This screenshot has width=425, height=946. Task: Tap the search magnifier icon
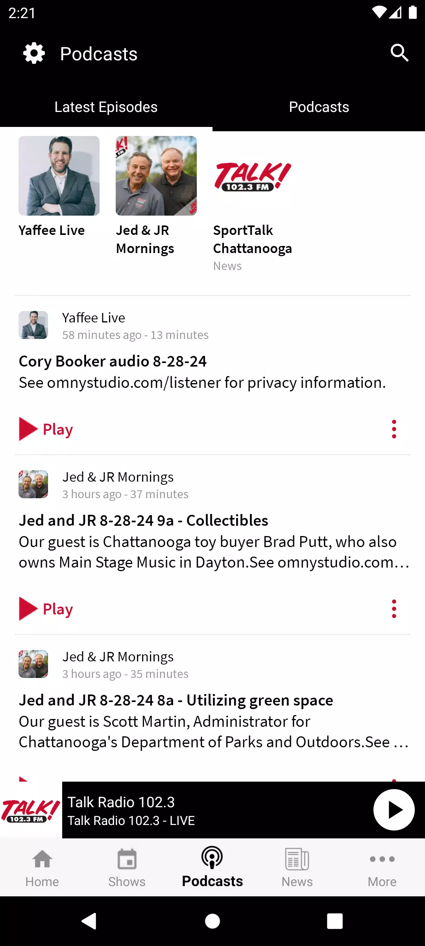pyautogui.click(x=399, y=53)
